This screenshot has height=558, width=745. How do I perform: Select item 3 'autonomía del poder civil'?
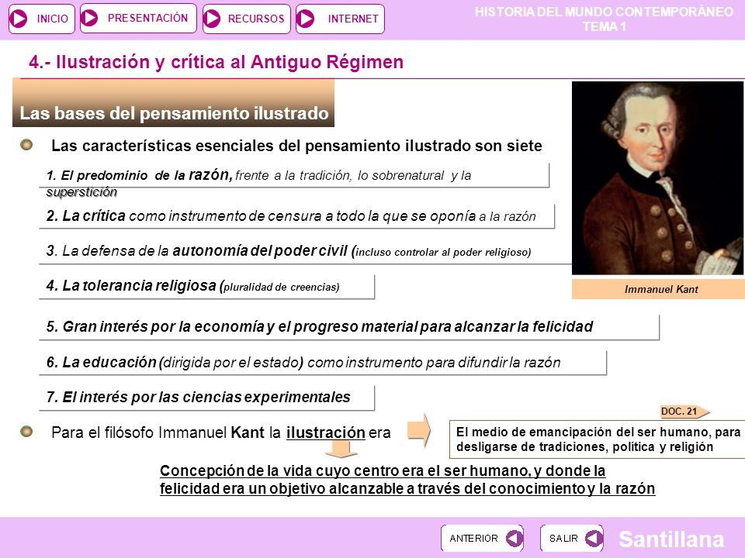point(306,251)
